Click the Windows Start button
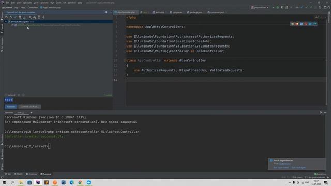Image resolution: width=331 pixels, height=186 pixels. pos(4,182)
